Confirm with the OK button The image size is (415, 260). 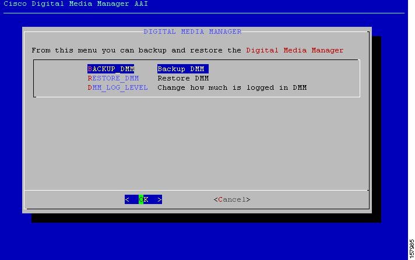(143, 199)
